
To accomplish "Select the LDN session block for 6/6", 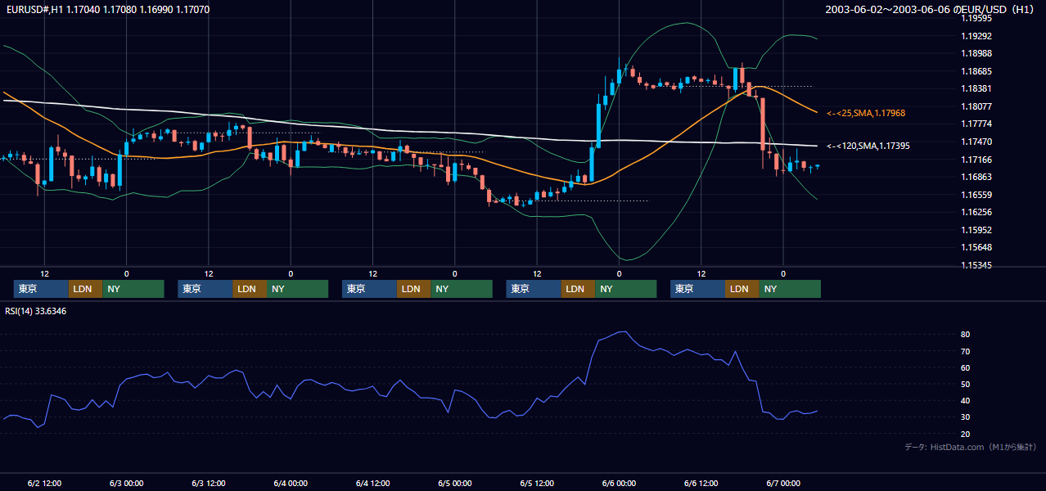I will pos(742,289).
